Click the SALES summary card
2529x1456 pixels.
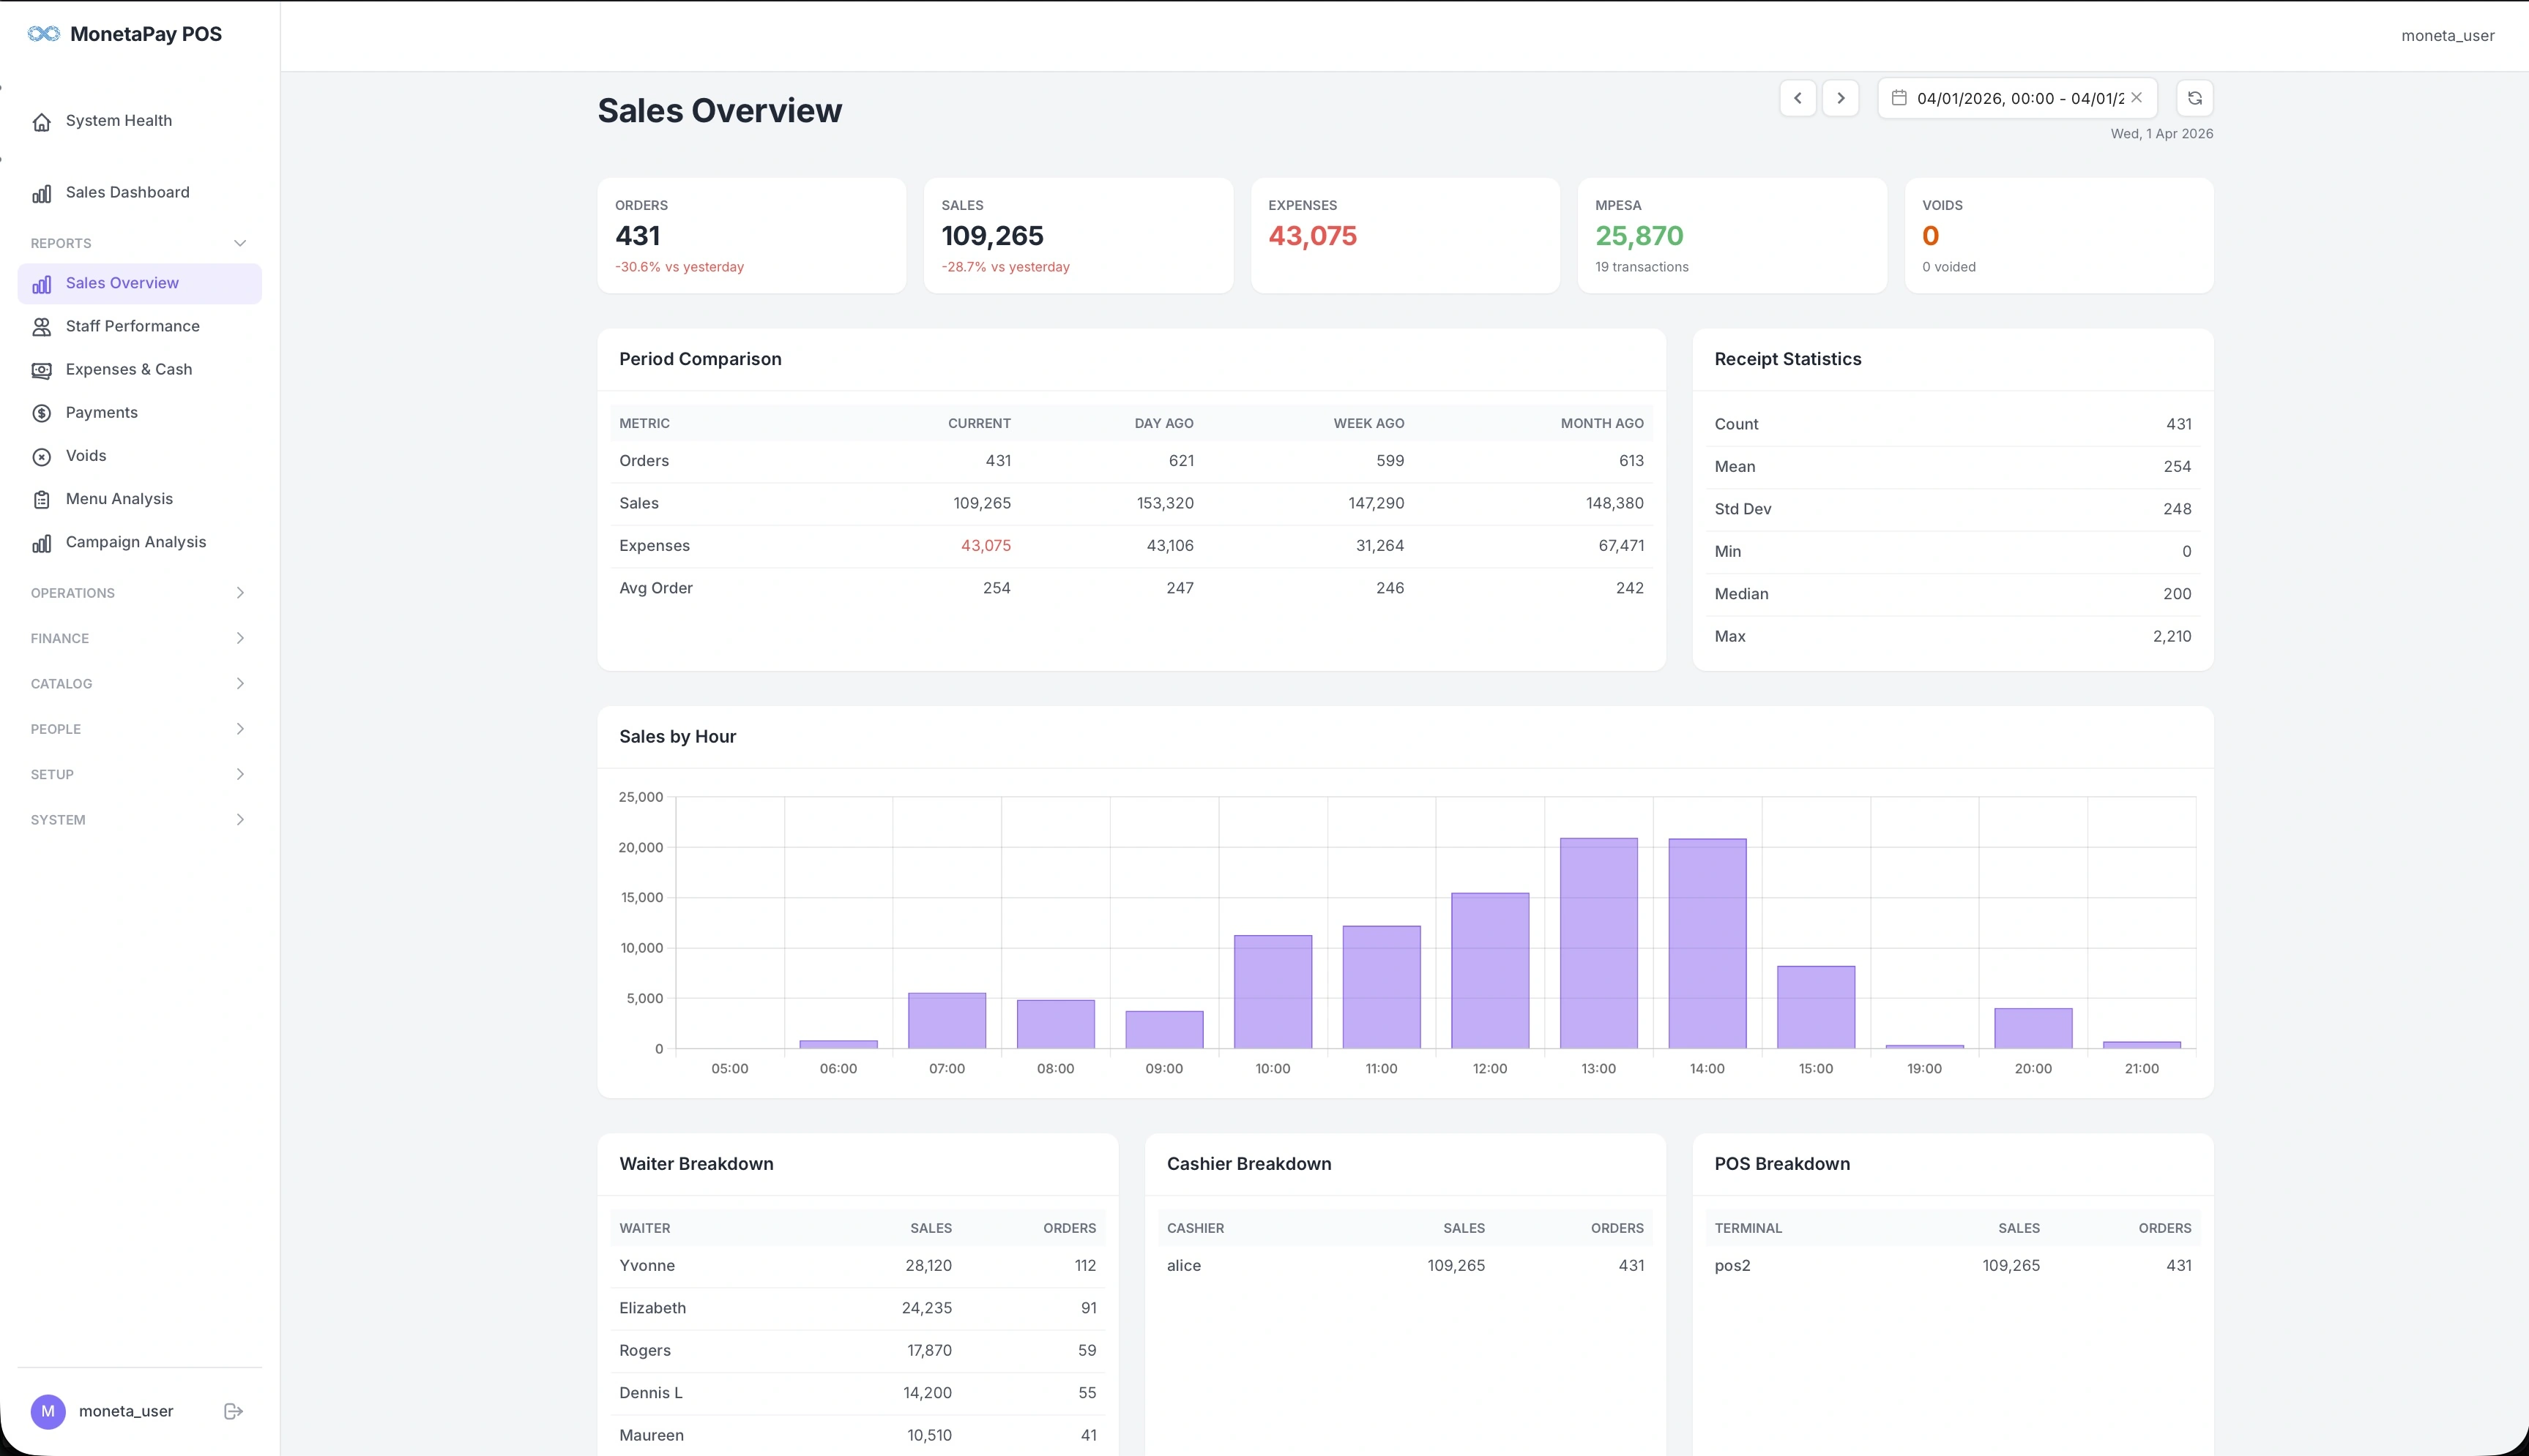tap(1079, 236)
